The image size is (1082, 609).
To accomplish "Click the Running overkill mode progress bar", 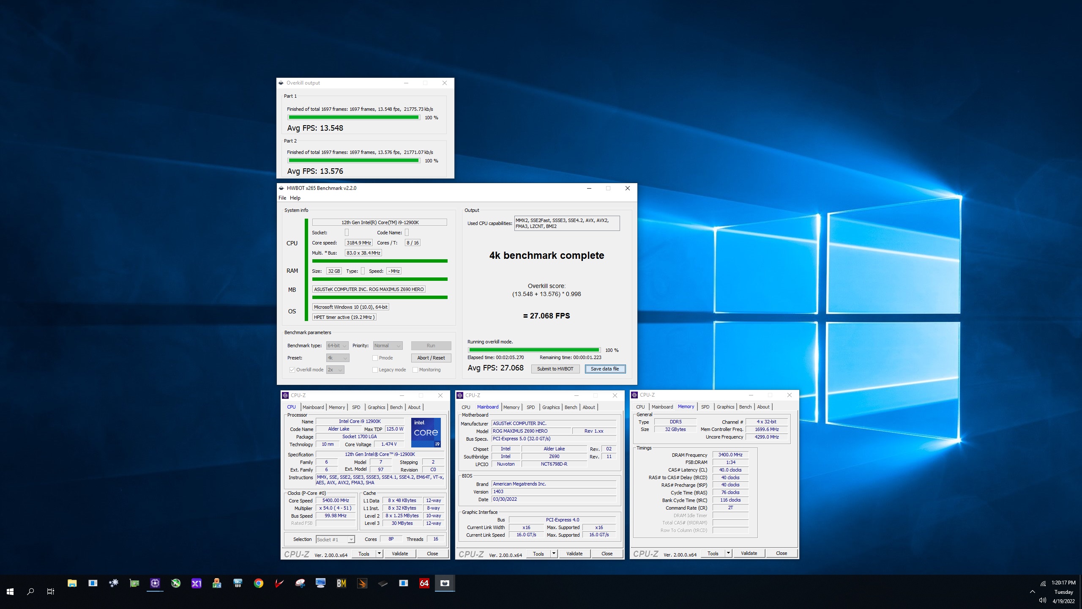I will point(534,350).
